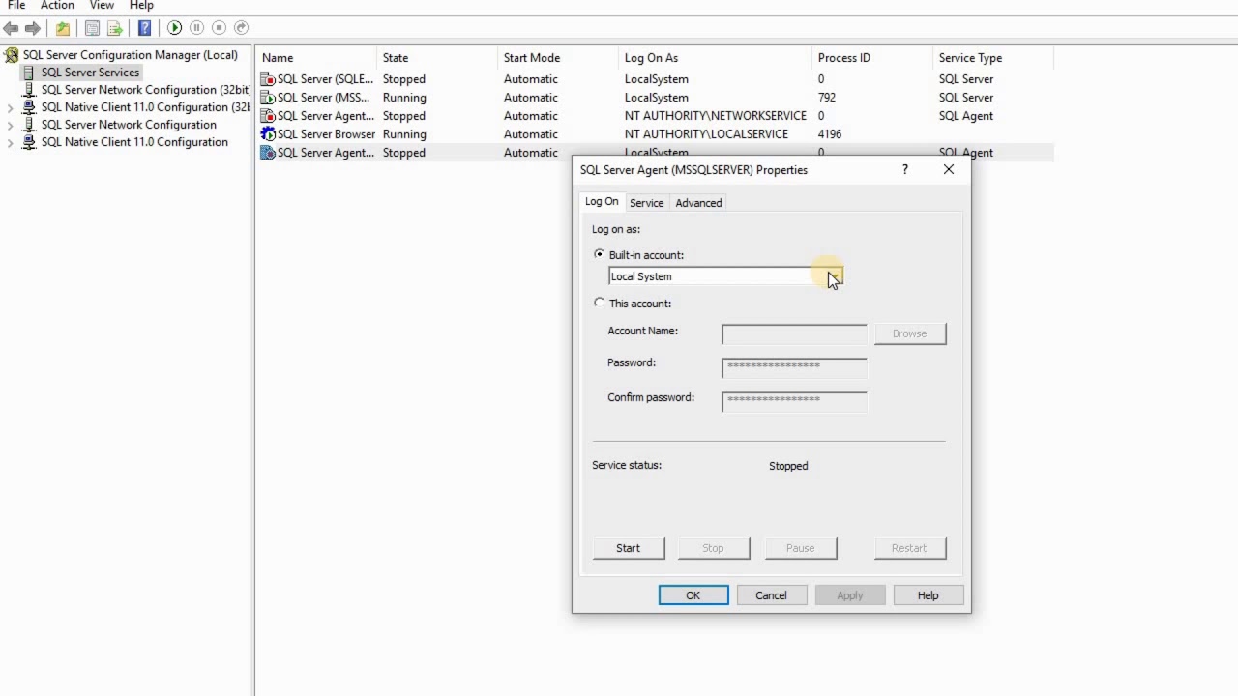Expand the SQL Server Network Configuration node
The width and height of the screenshot is (1238, 696).
11,125
